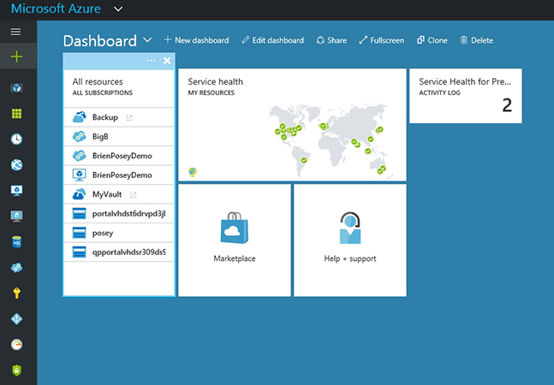554x385 pixels.
Task: Expand the Microsoft Azure header chevron
Action: 118,9
